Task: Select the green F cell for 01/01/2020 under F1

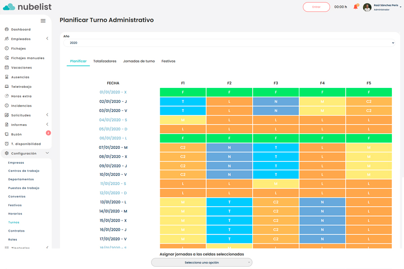Action: click(x=183, y=92)
